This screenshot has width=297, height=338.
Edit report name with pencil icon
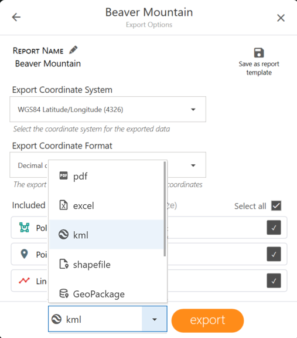[73, 50]
